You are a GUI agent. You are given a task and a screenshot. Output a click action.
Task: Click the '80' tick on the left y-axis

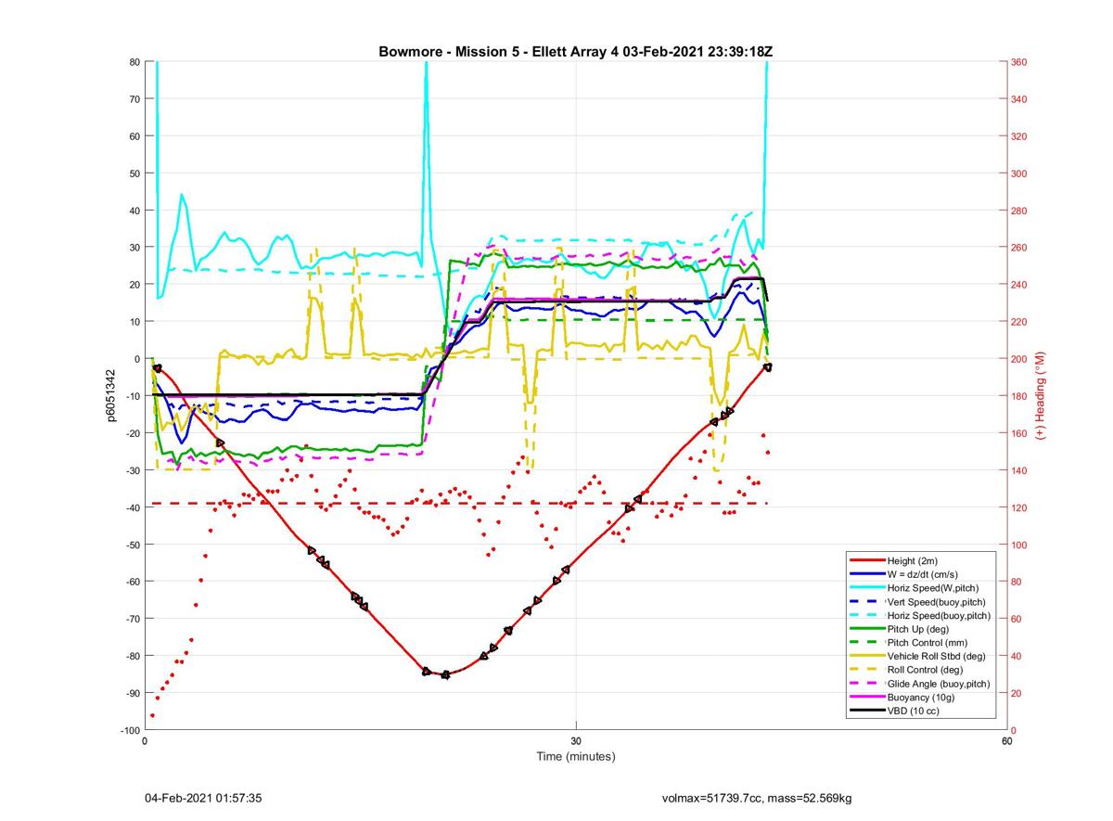[x=134, y=62]
